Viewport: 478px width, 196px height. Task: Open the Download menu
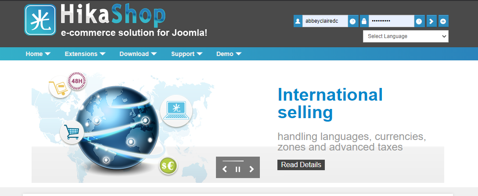tap(138, 54)
